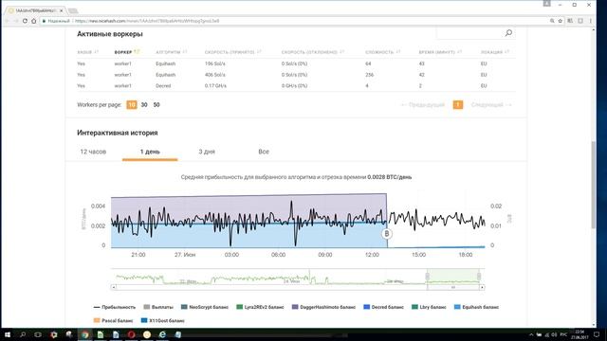The height and width of the screenshot is (341, 607).
Task: Sort by Скорость (принято) column header
Action: (232, 52)
